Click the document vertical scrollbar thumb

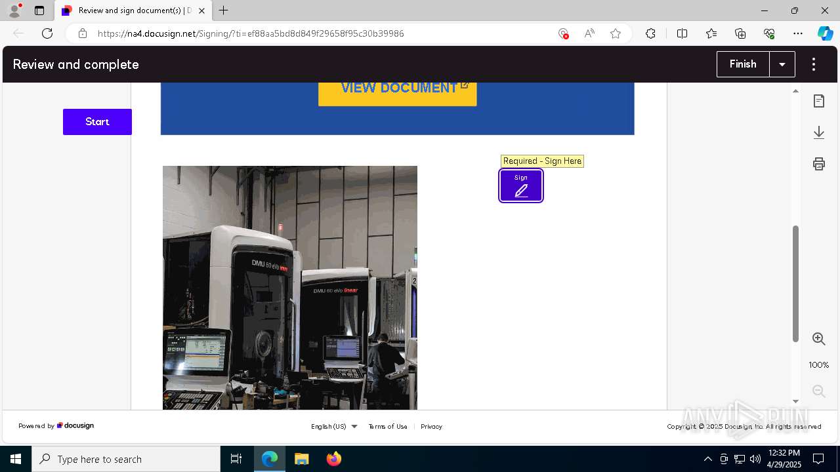coord(796,283)
